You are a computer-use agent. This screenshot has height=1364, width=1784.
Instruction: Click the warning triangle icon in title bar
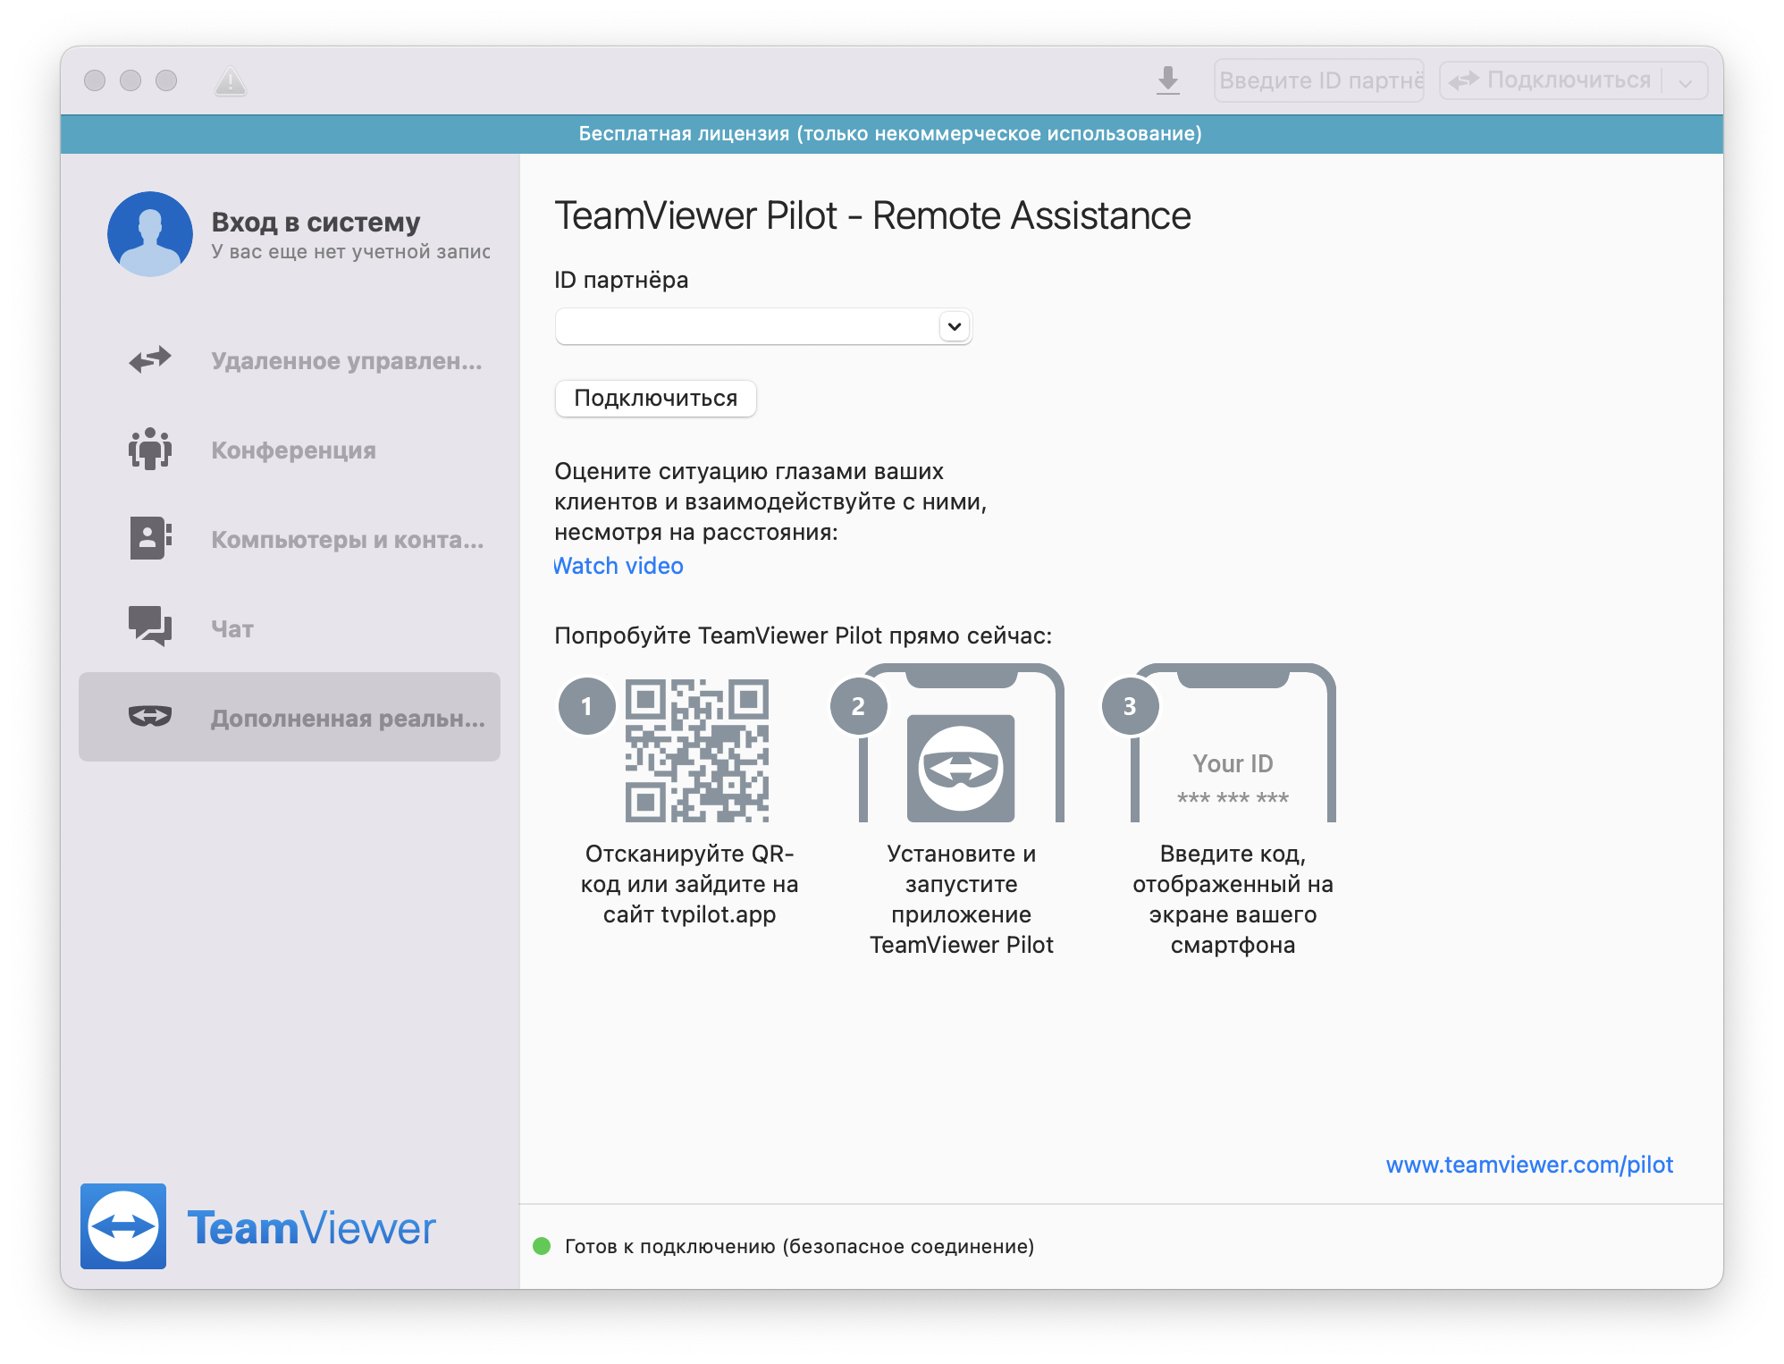[x=231, y=81]
